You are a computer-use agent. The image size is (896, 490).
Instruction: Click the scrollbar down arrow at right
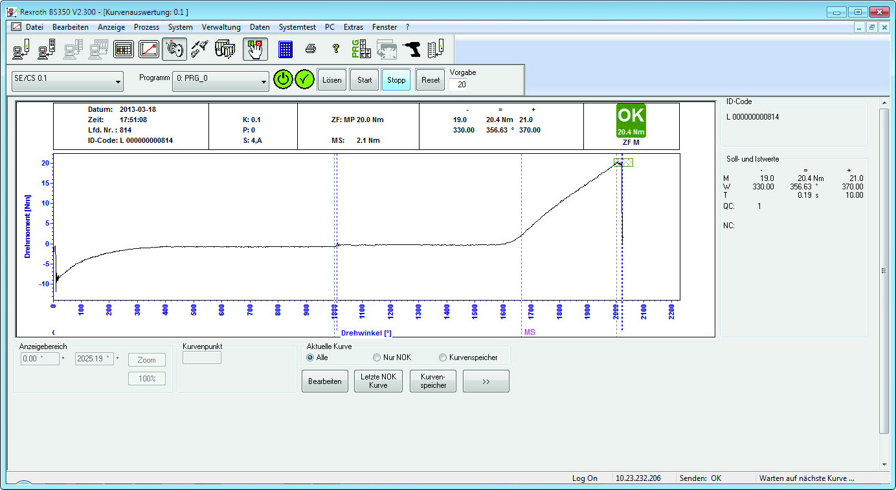[x=884, y=464]
